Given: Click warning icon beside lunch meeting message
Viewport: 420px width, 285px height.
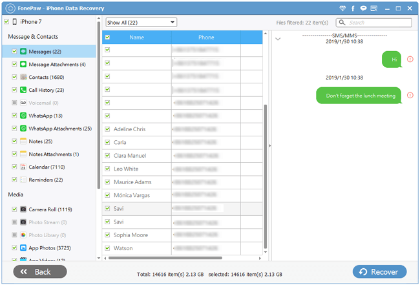Looking at the screenshot, I should [x=410, y=96].
